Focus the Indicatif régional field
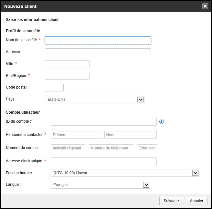Screen dimensions: 212x209 (x=68, y=148)
